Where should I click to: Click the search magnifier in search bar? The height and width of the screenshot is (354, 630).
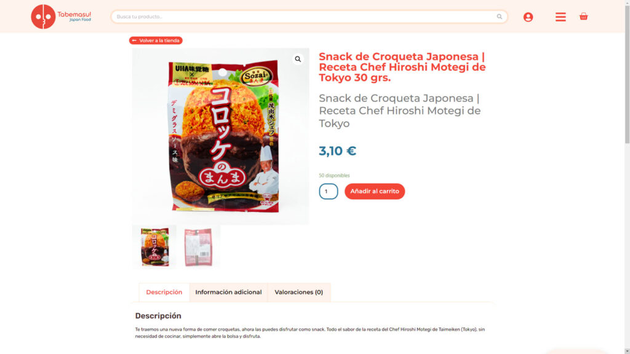[499, 17]
